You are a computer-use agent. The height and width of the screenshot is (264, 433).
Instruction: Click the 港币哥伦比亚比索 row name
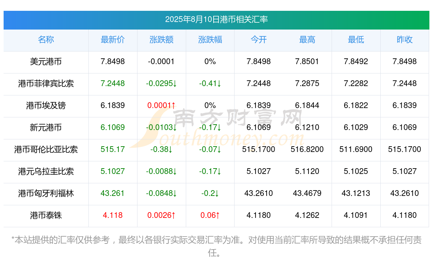(46, 149)
